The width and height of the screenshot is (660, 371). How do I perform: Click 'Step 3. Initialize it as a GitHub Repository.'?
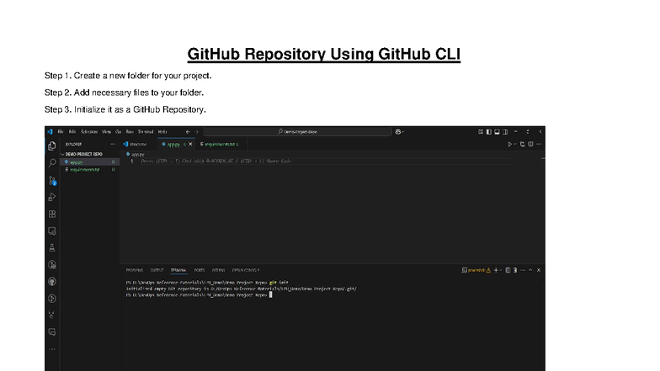[125, 109]
